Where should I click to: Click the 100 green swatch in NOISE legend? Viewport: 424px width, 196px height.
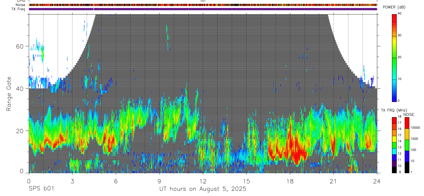(406, 145)
